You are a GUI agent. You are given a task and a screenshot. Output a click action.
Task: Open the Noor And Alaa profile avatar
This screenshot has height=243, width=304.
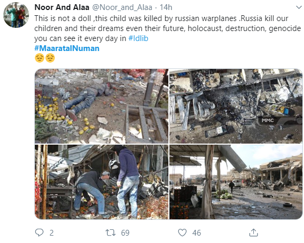16,15
